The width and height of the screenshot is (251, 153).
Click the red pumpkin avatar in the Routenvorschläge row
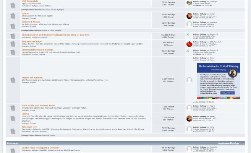coord(189,44)
